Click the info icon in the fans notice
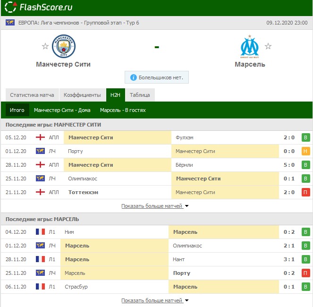This screenshot has height=307, width=313. (133, 77)
